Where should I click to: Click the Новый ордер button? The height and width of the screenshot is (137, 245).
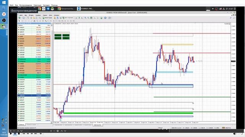point(47,18)
